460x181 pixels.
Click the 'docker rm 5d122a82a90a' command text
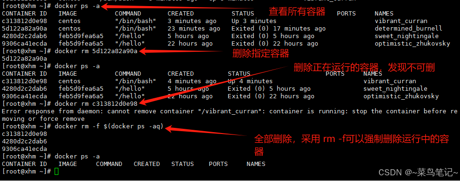[96, 51]
